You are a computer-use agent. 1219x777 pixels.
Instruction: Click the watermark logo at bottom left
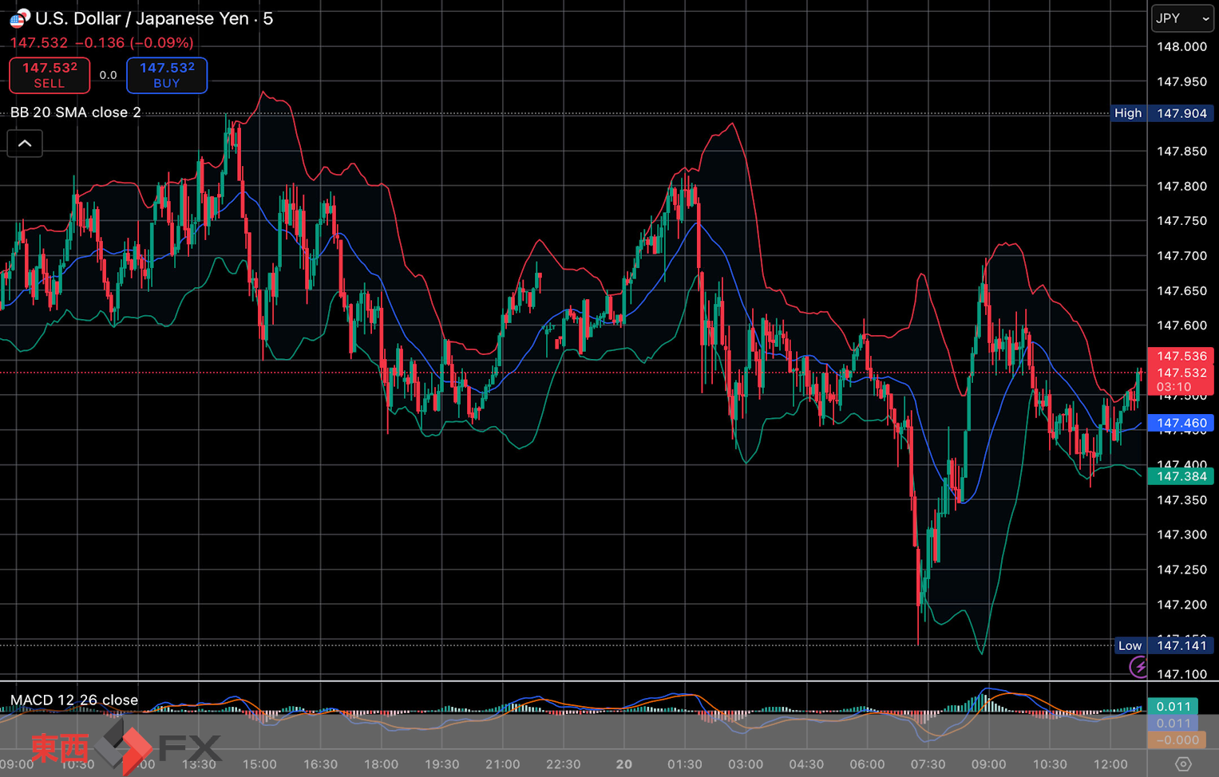click(125, 747)
